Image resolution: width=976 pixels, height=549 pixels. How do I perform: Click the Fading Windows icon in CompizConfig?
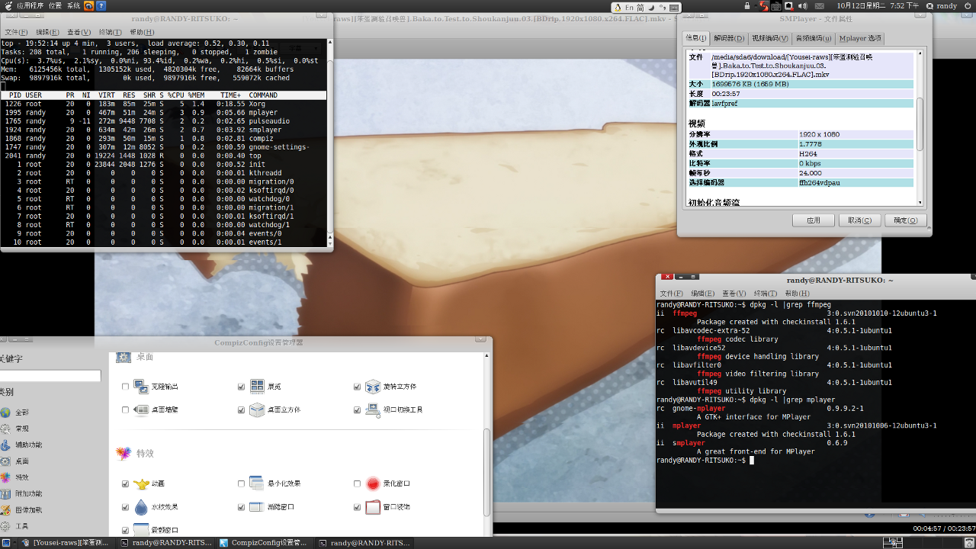tap(257, 507)
